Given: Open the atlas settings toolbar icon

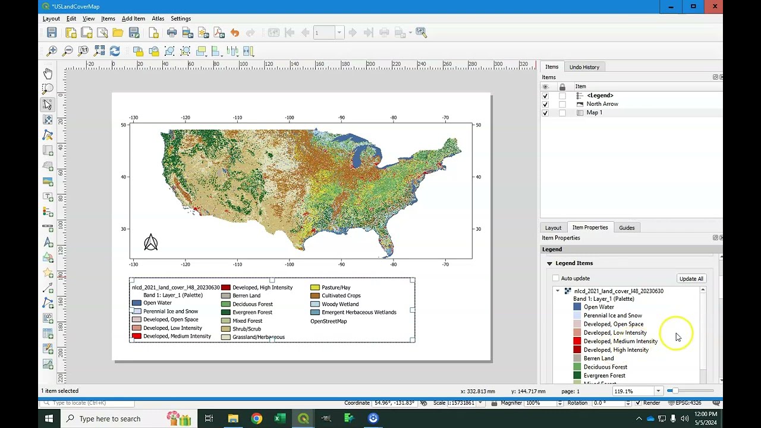Looking at the screenshot, I should (x=421, y=33).
